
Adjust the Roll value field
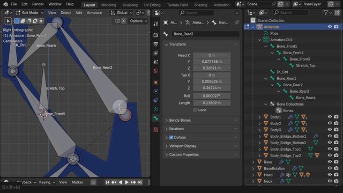(x=212, y=96)
